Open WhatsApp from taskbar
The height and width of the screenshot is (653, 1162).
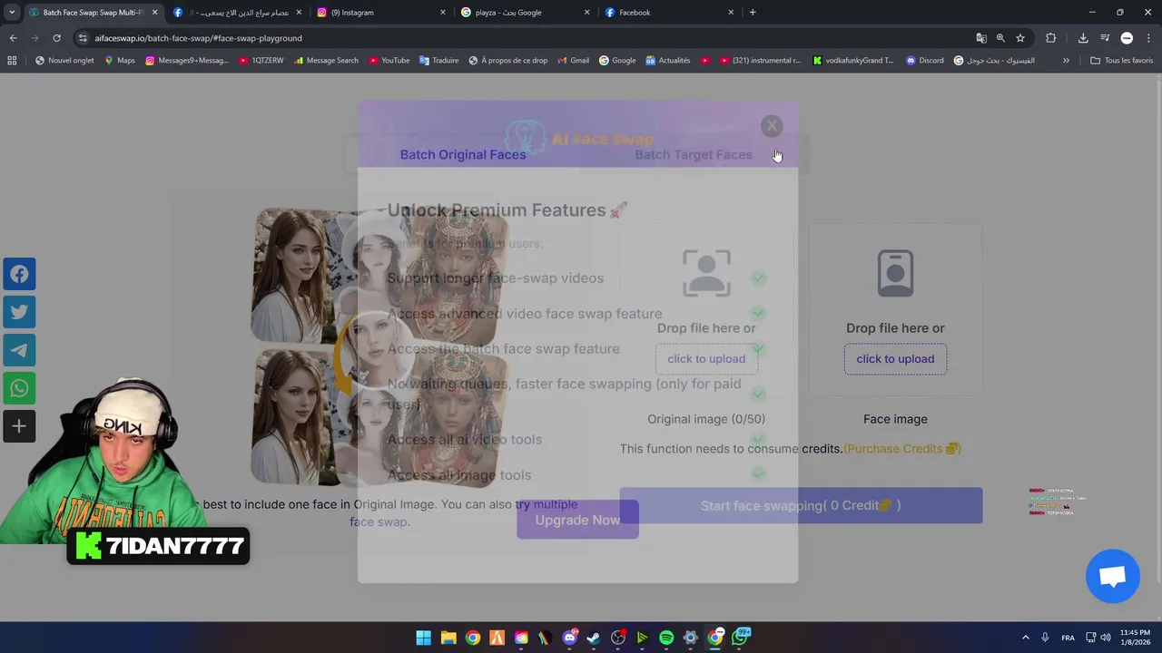pos(741,638)
